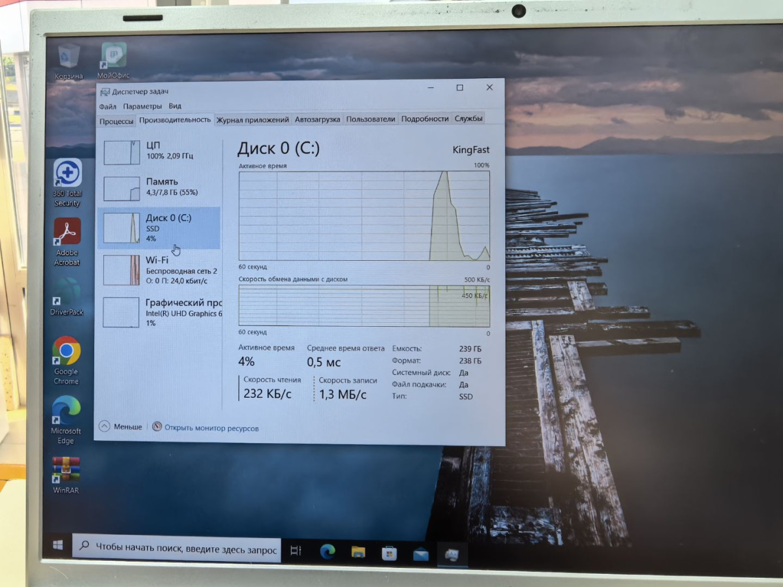This screenshot has height=587, width=783.
Task: Open the Файл menu
Action: click(x=108, y=106)
